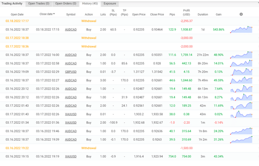Click the Withdrawal entry dated 03.17.2022 18:38
Image resolution: width=259 pixels, height=166 pixels.
coord(89,38)
